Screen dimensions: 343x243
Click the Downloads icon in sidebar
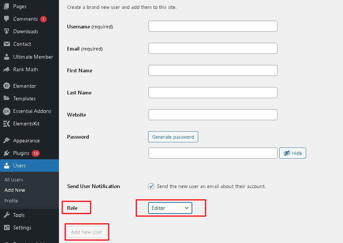tap(6, 31)
